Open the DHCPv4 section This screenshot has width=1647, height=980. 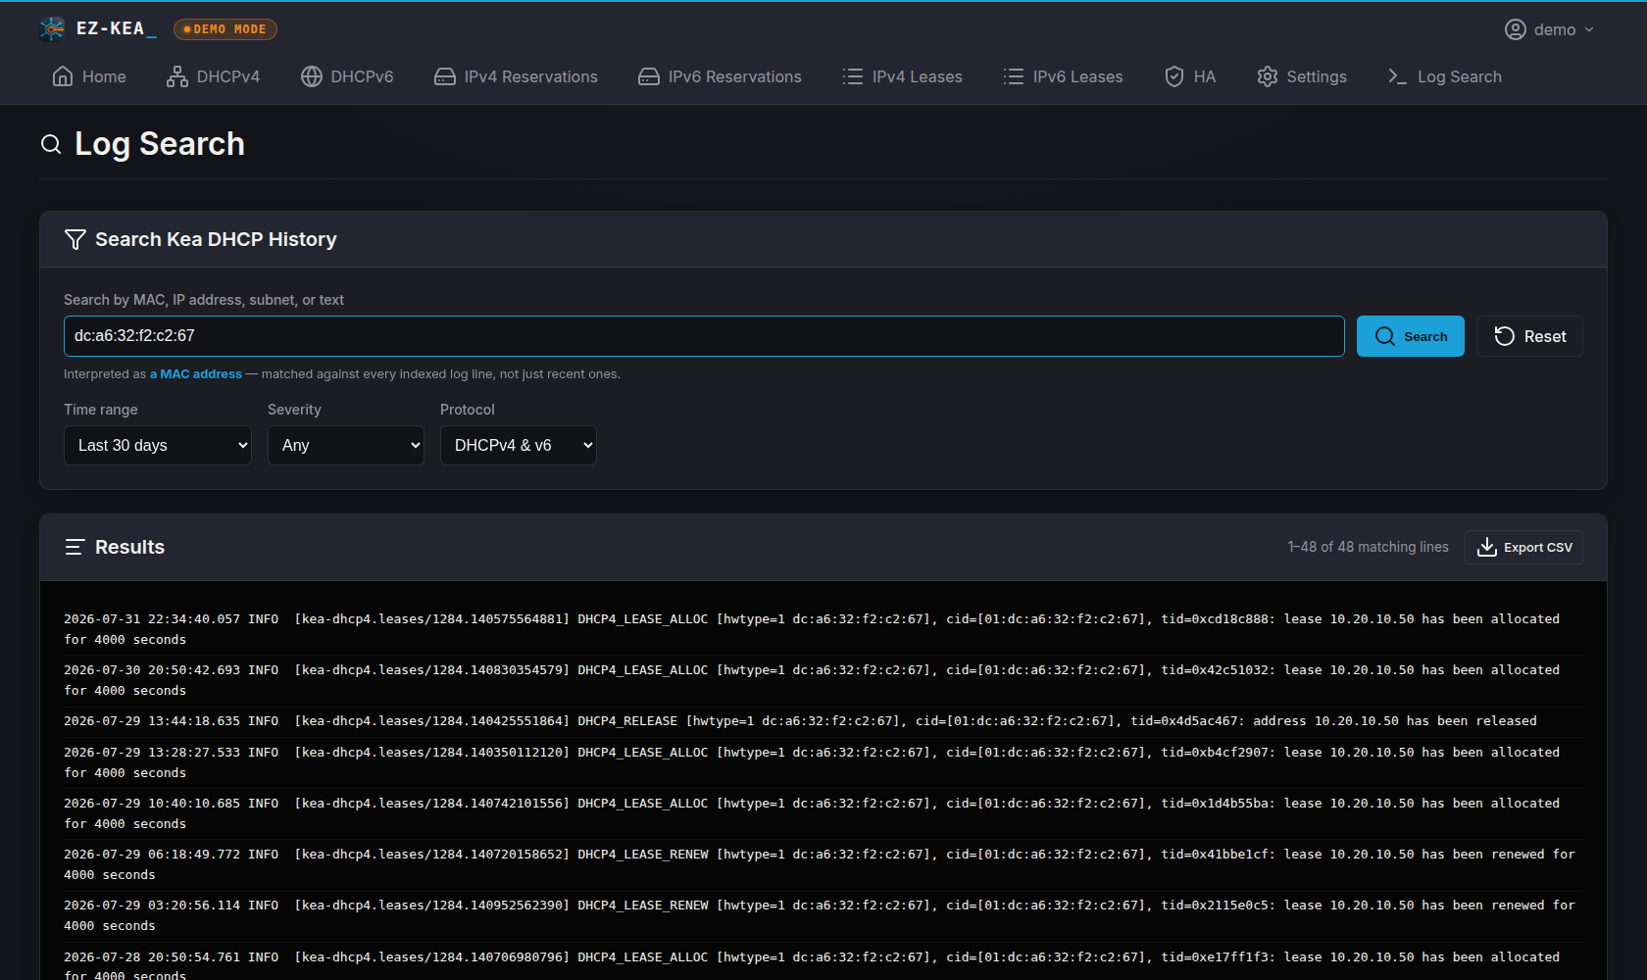tap(214, 76)
